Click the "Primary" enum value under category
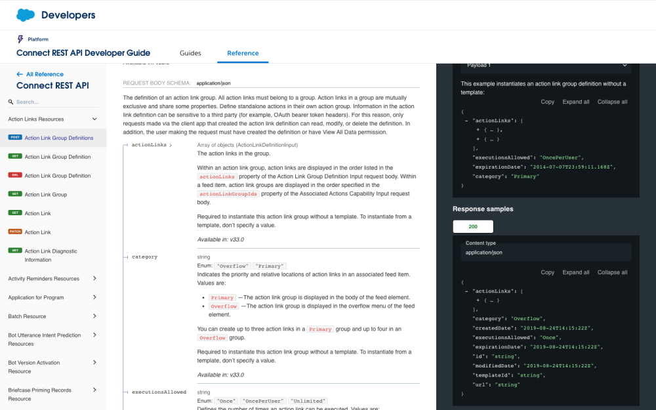656x410 pixels. [270, 266]
